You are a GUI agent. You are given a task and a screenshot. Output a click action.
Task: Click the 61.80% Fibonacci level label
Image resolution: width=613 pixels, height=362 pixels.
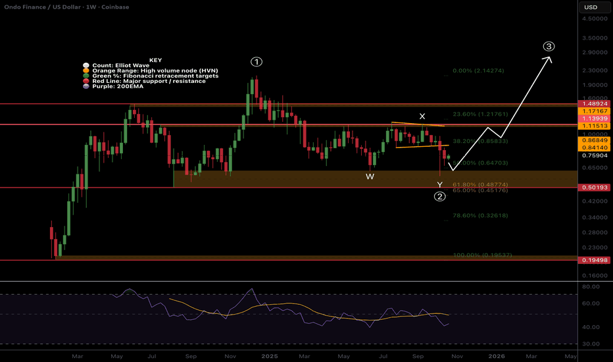point(470,185)
